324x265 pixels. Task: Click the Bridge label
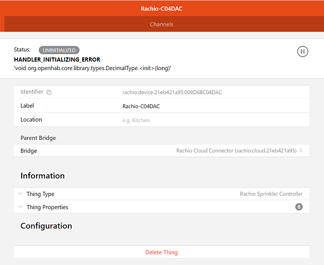[x=29, y=151]
